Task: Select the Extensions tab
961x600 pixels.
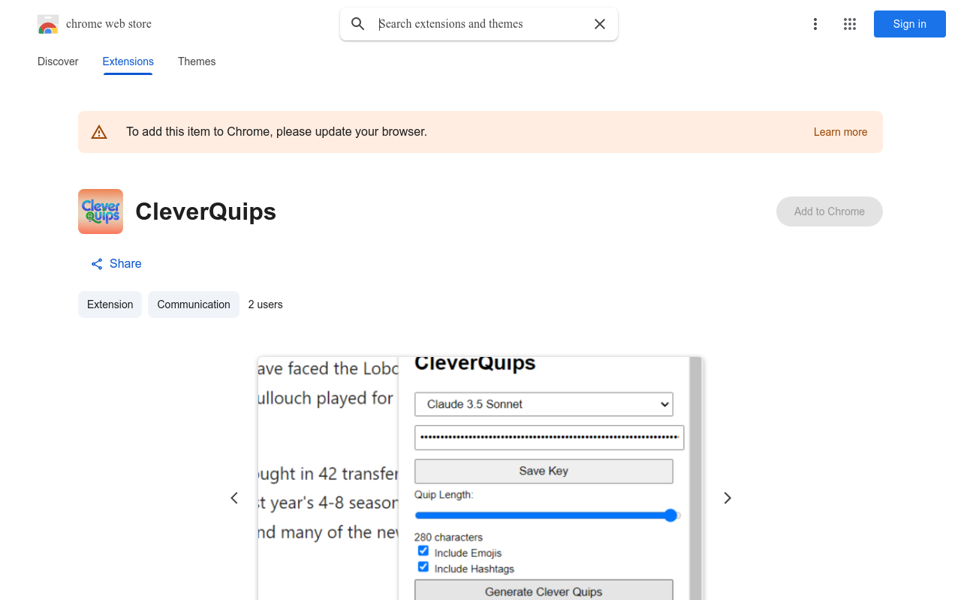Action: pos(128,61)
